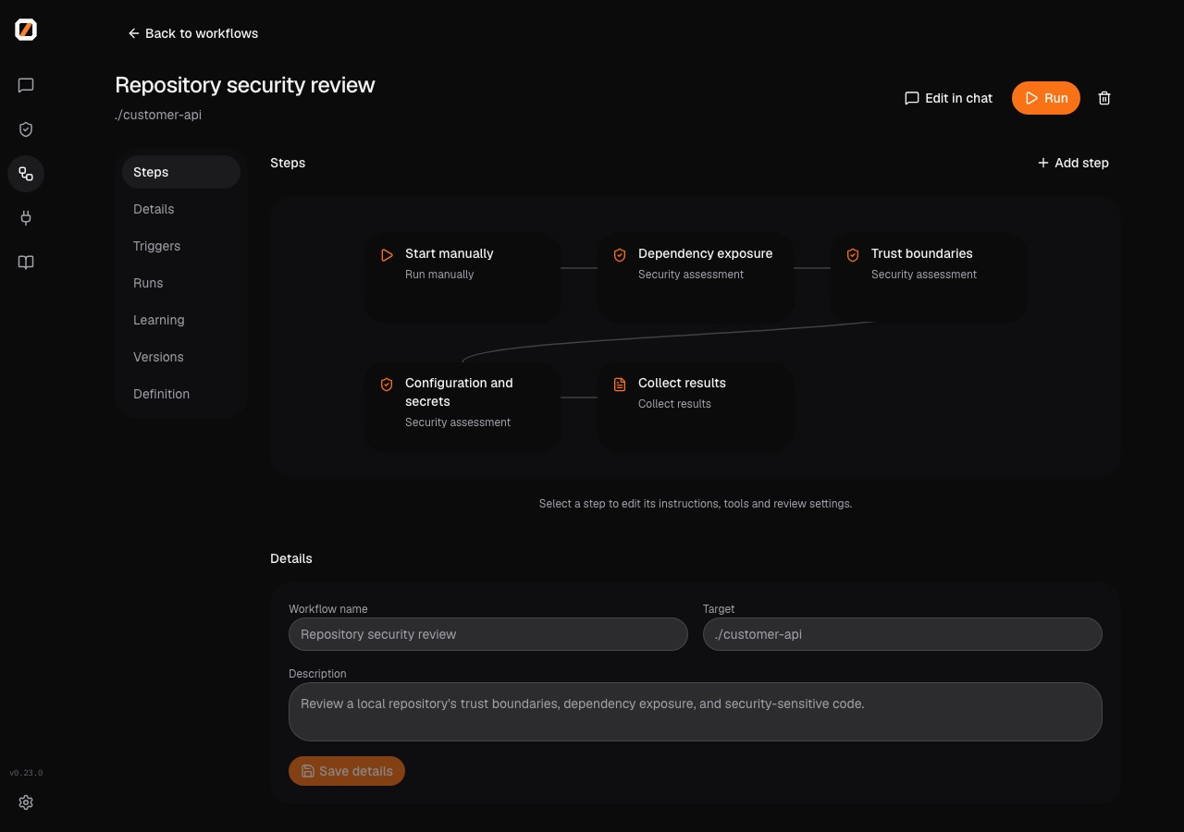This screenshot has width=1184, height=832.
Task: Open the Learning tab
Action: click(x=181, y=320)
